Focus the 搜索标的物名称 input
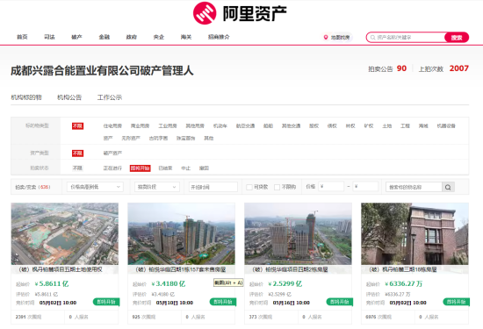The width and height of the screenshot is (483, 329). [414, 187]
